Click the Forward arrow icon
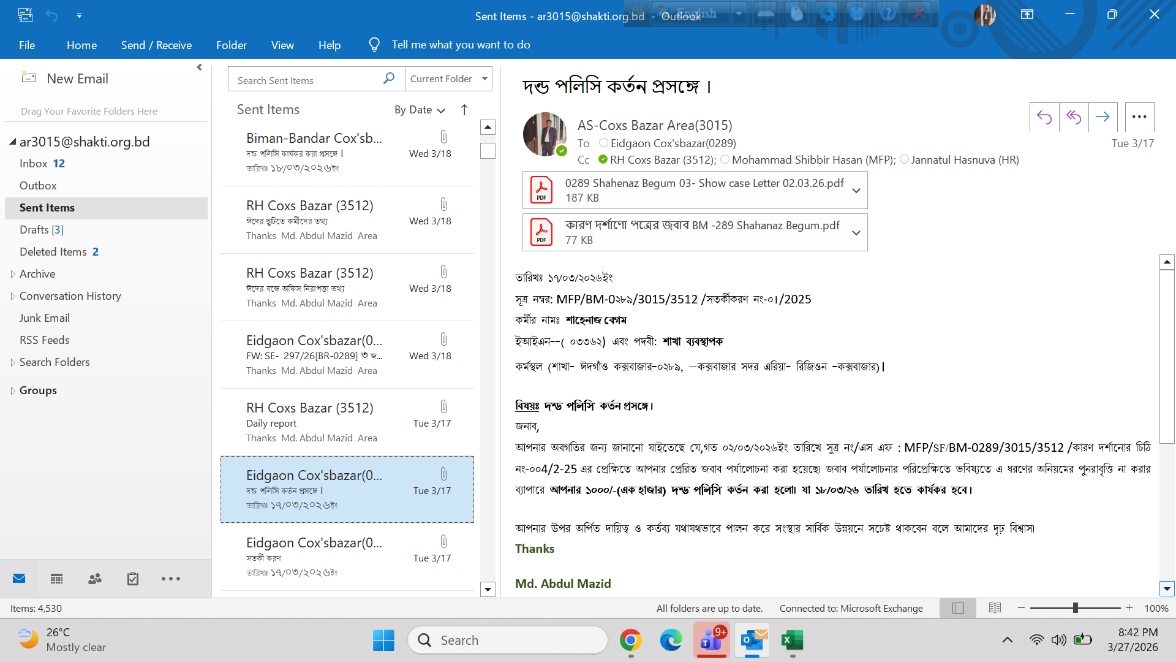 [1102, 117]
